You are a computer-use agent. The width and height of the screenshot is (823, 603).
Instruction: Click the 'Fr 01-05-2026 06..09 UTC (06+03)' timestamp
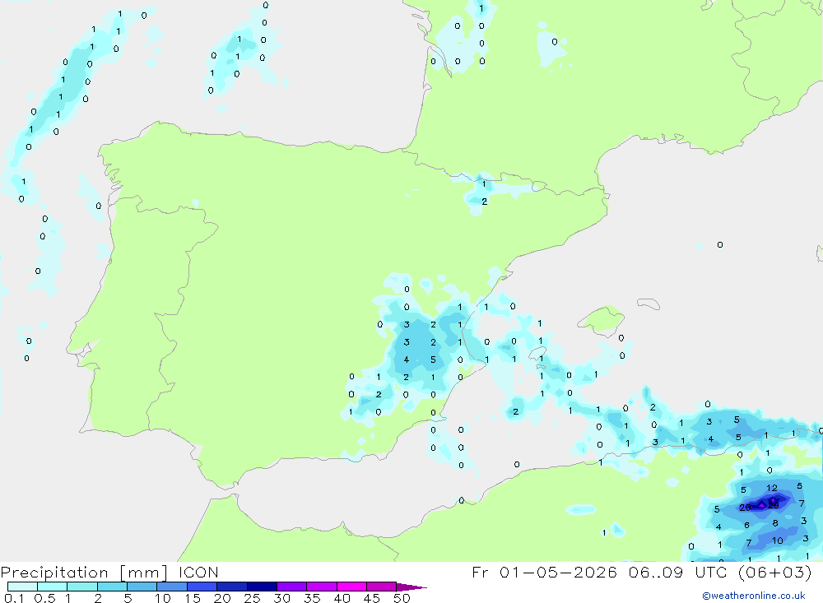pyautogui.click(x=641, y=572)
